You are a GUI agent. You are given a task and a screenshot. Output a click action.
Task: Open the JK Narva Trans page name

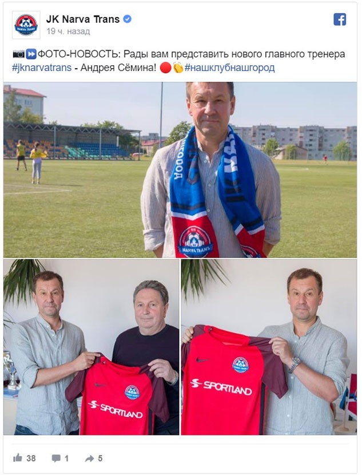click(x=82, y=19)
